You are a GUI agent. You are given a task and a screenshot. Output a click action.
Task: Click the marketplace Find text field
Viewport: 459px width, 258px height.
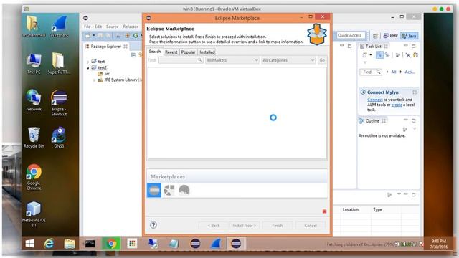(181, 60)
